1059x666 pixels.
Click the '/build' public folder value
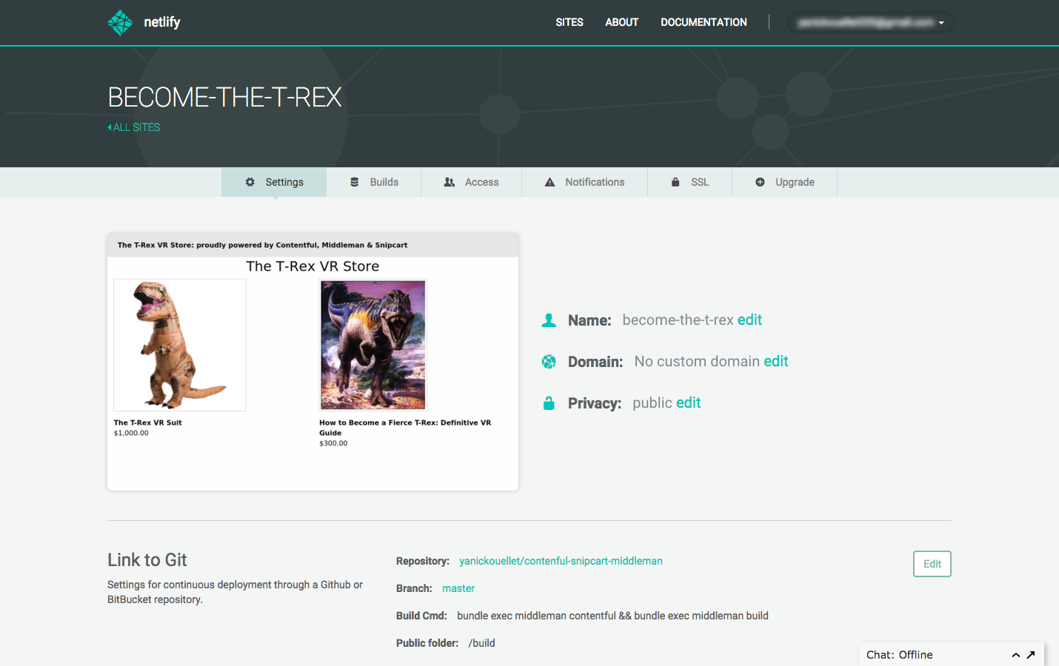(482, 643)
